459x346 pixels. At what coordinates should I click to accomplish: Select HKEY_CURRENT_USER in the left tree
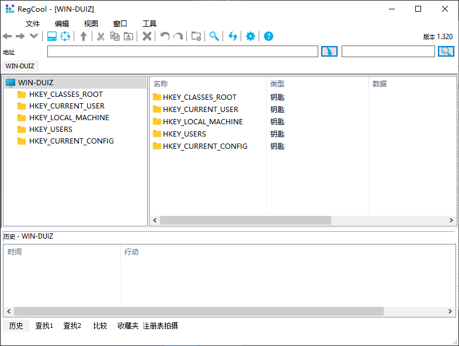tap(67, 106)
